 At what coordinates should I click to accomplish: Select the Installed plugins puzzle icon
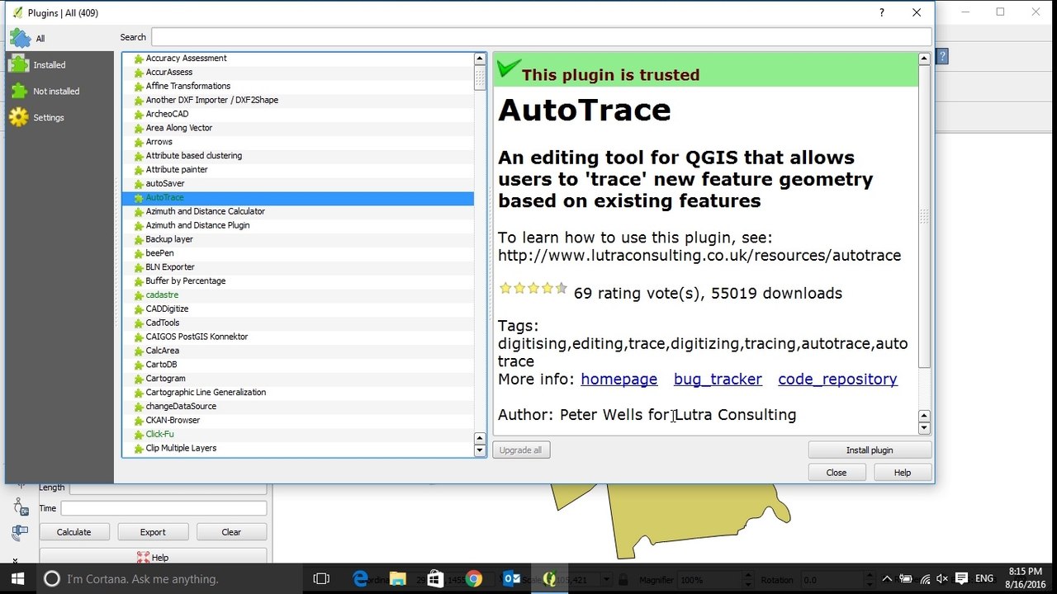coord(19,64)
